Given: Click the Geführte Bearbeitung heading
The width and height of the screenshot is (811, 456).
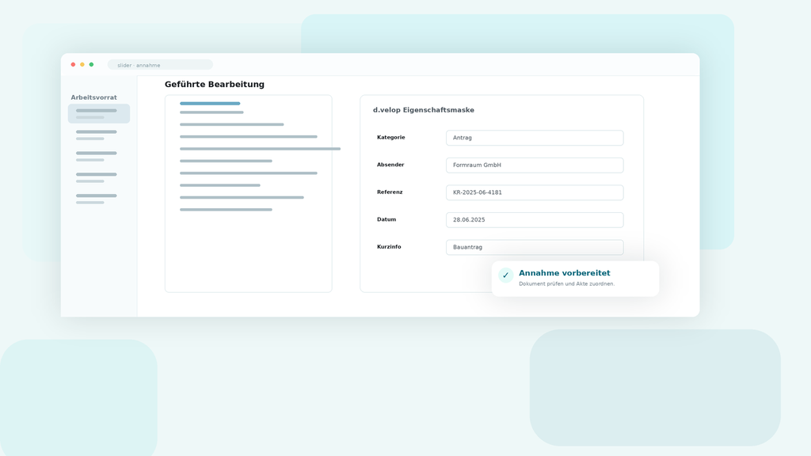Looking at the screenshot, I should coord(214,84).
